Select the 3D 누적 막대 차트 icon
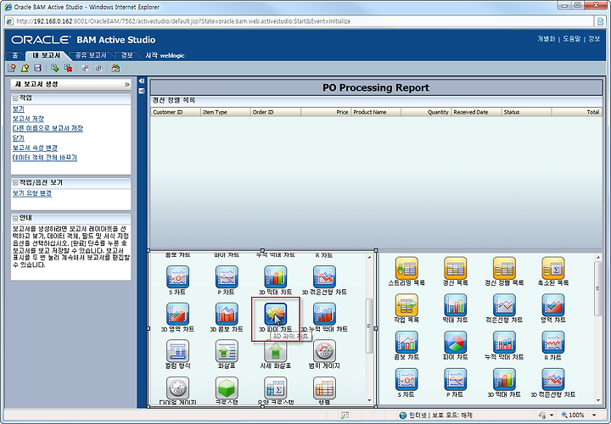611x424 pixels. [324, 315]
